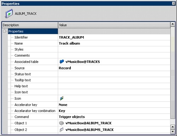177x136 pixels.
Task: Click the 'None' accelerator key value
Action: click(63, 105)
